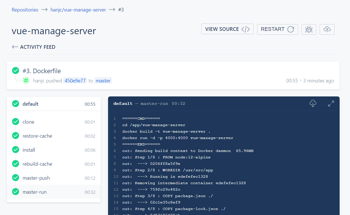This screenshot has height=215, width=350.
Task: Click log line 'Removing intermediate container edefefec1328'
Action: 184,183
